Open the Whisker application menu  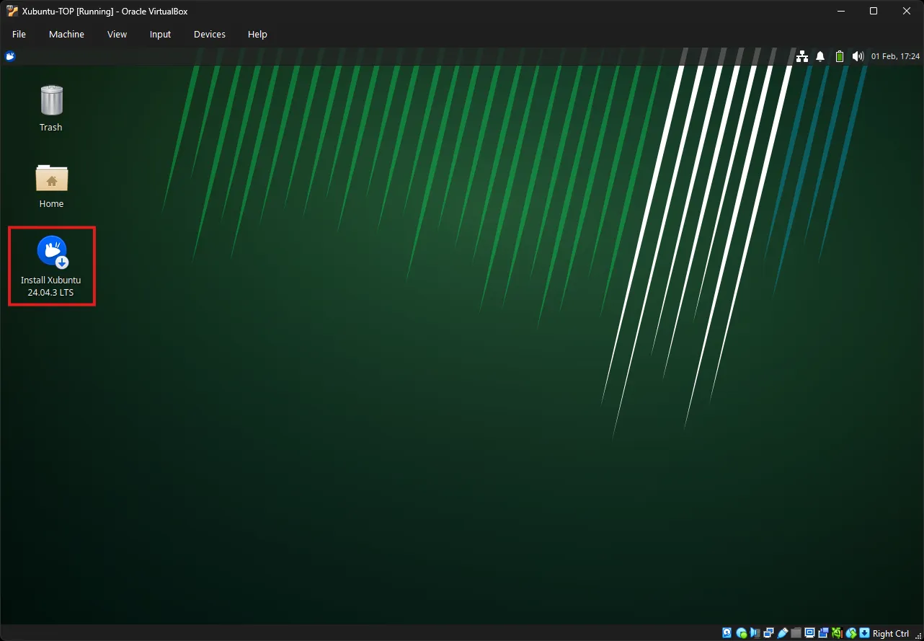(x=9, y=56)
